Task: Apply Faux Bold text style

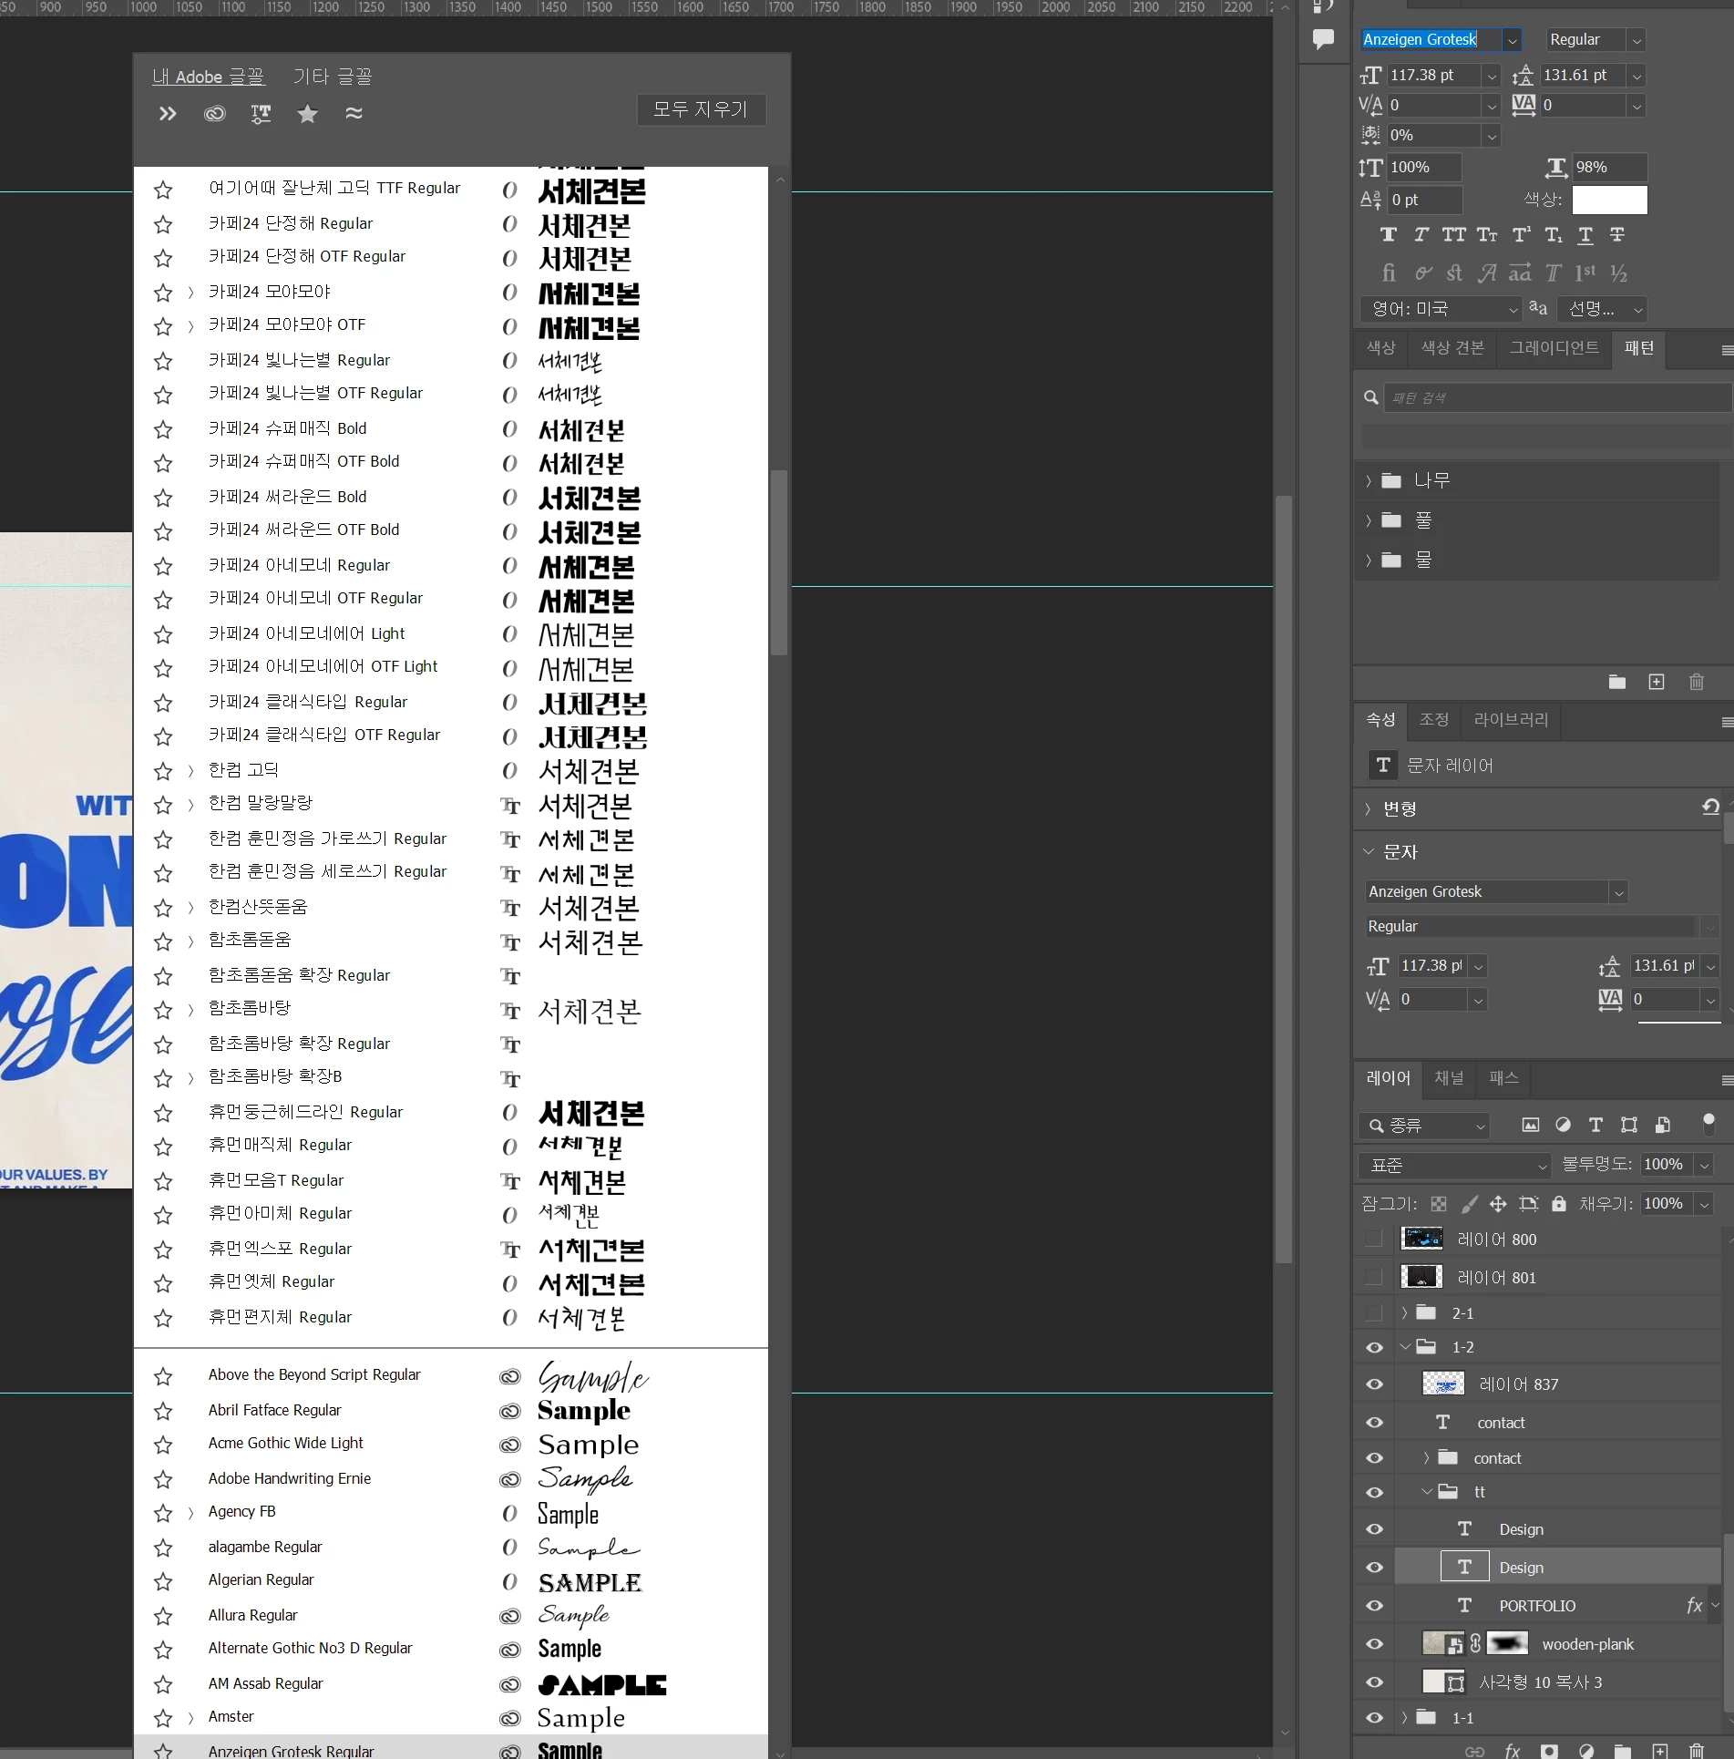Action: [1389, 235]
